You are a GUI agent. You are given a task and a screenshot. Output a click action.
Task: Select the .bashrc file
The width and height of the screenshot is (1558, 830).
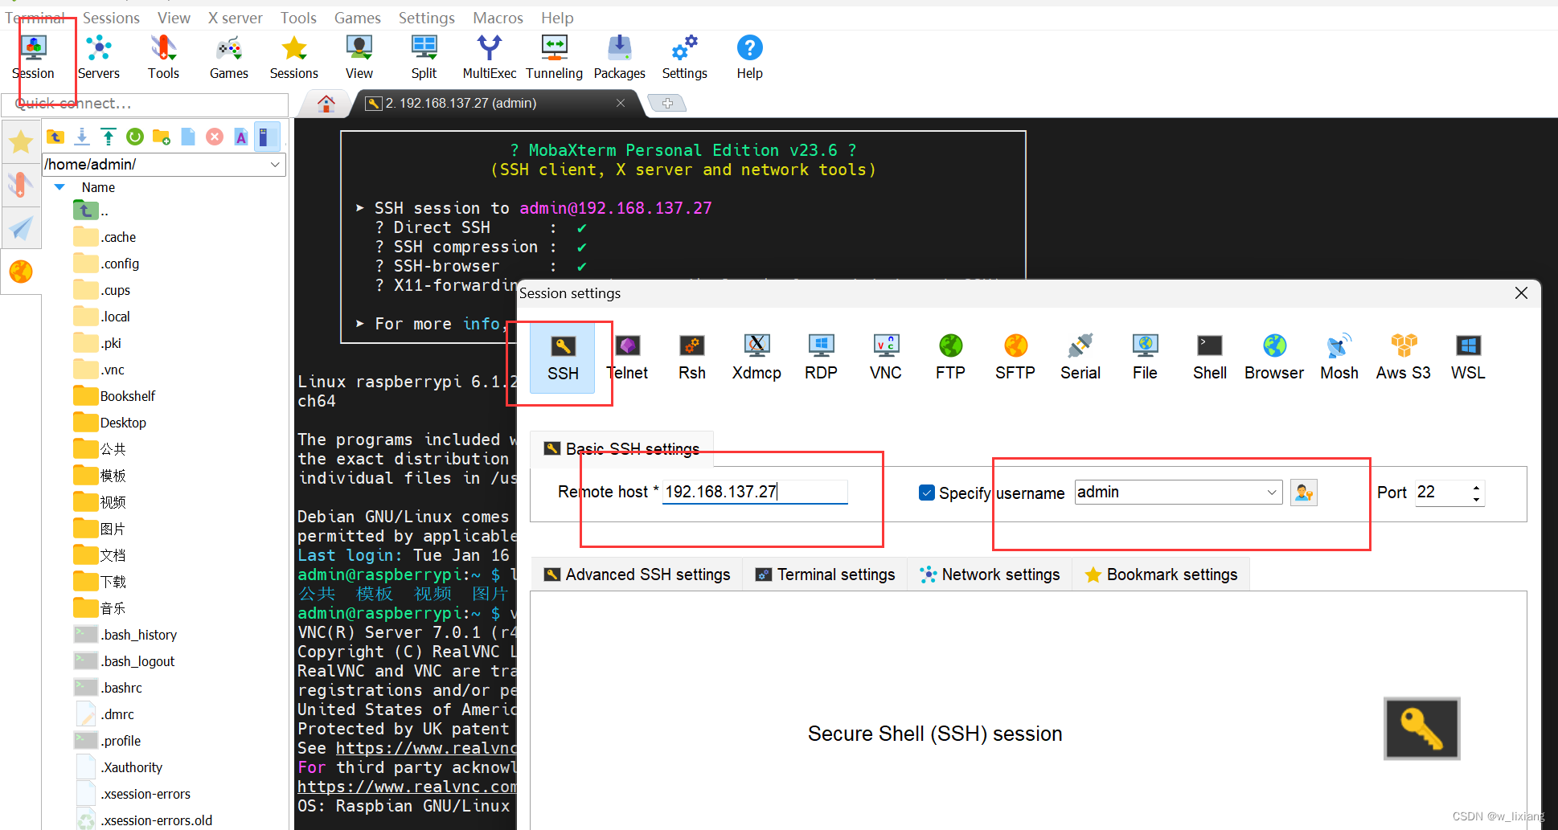(x=108, y=688)
